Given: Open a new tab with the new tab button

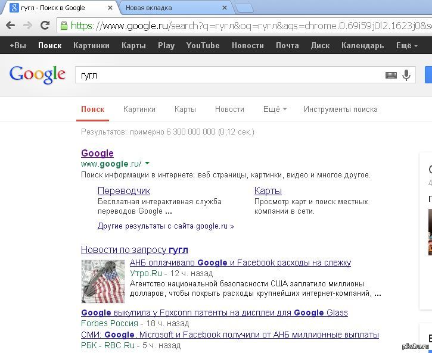Looking at the screenshot, I should pyautogui.click(x=244, y=8).
